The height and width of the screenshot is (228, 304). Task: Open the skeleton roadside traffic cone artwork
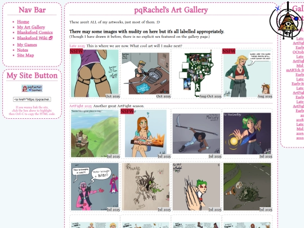coord(247,187)
